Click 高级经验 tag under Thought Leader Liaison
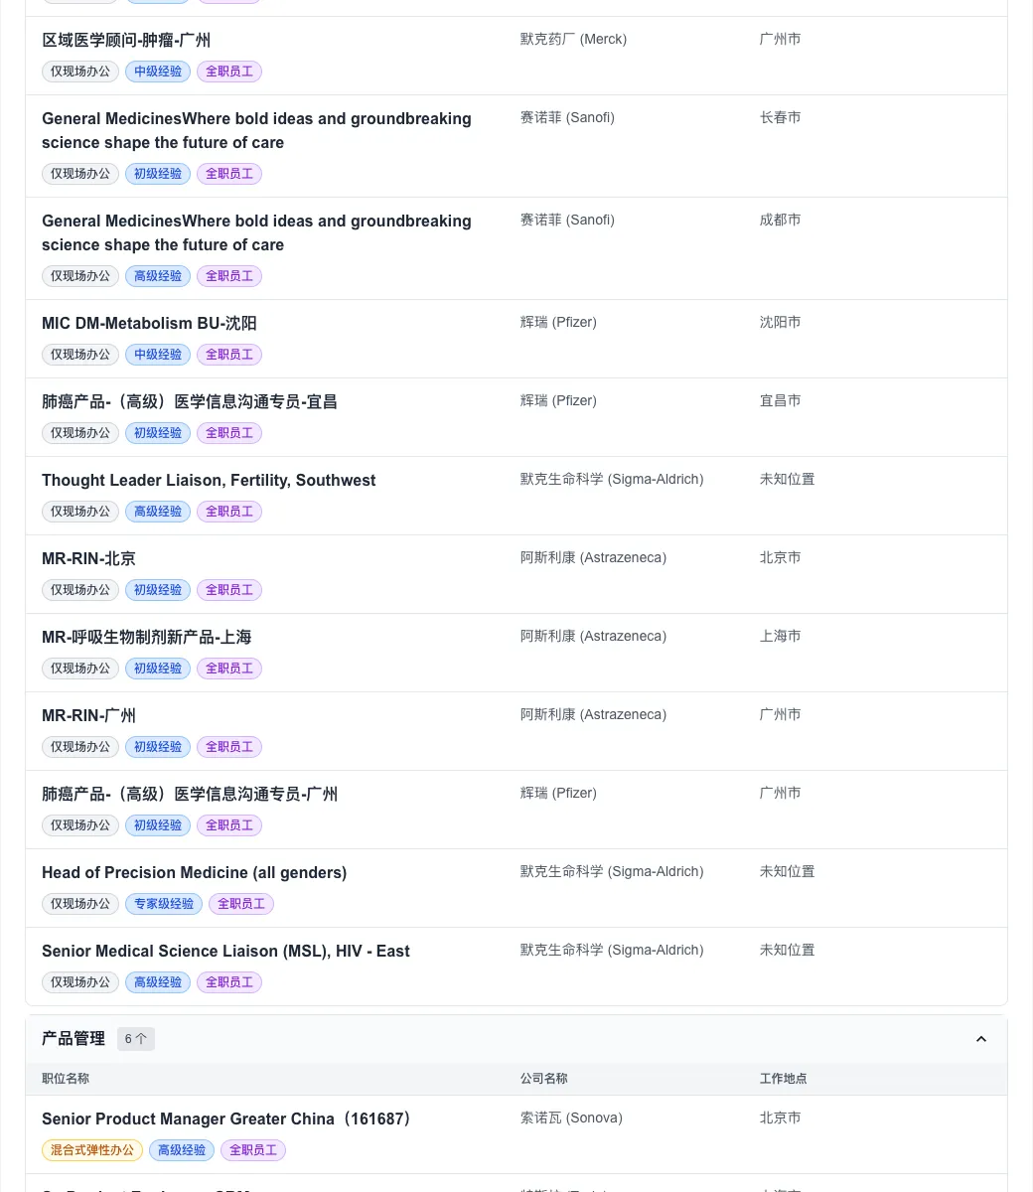The height and width of the screenshot is (1192, 1033). (158, 512)
